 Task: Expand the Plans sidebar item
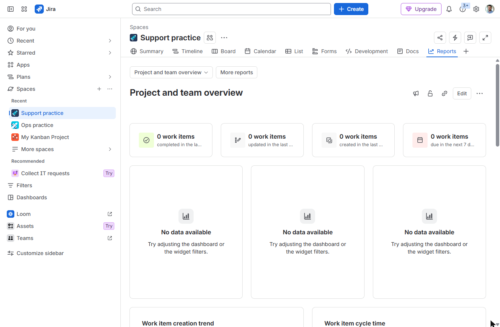(110, 77)
